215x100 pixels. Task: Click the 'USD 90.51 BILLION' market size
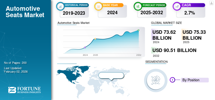[174, 50]
